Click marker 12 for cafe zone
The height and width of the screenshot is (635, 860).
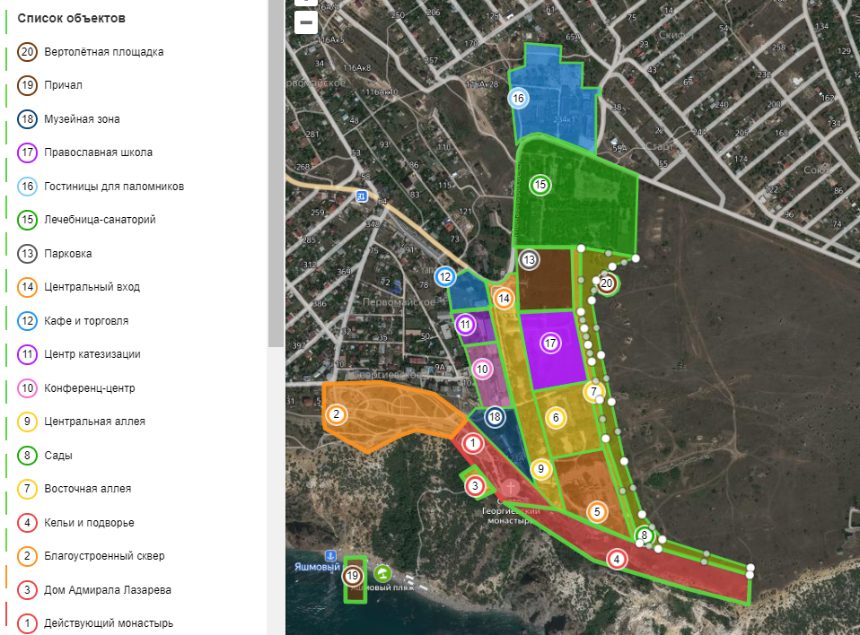point(444,277)
